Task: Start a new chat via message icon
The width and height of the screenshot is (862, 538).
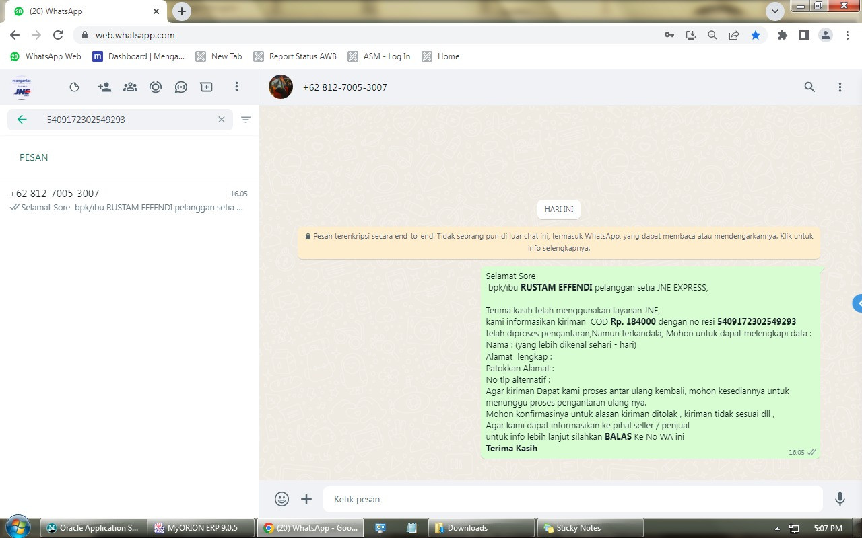Action: click(x=181, y=87)
